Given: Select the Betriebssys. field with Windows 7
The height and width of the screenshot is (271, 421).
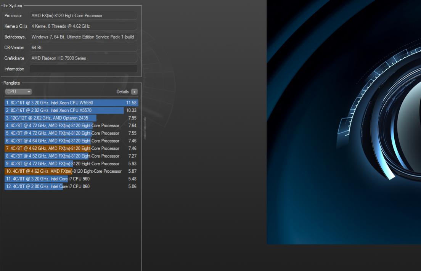Looking at the screenshot, I should [84, 37].
